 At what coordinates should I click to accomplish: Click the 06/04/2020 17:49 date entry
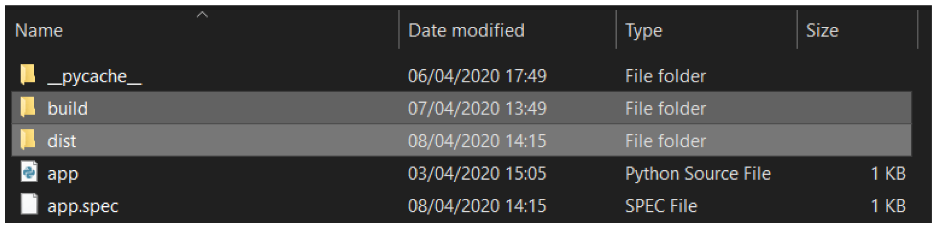point(477,77)
